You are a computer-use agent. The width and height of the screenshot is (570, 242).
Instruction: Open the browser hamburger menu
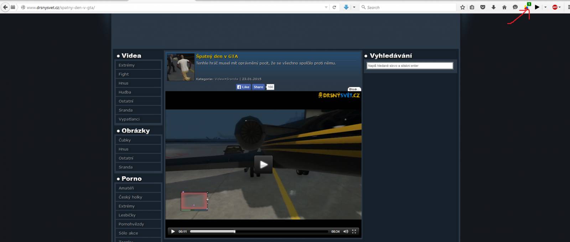[569, 7]
